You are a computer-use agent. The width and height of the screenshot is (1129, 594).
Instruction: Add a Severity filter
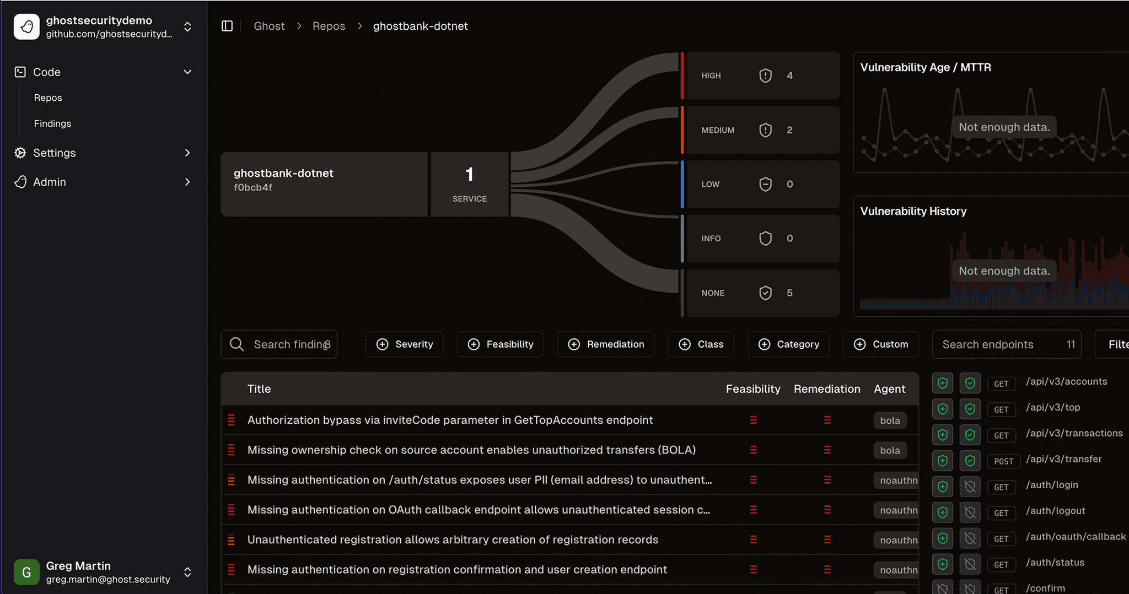[x=405, y=344]
